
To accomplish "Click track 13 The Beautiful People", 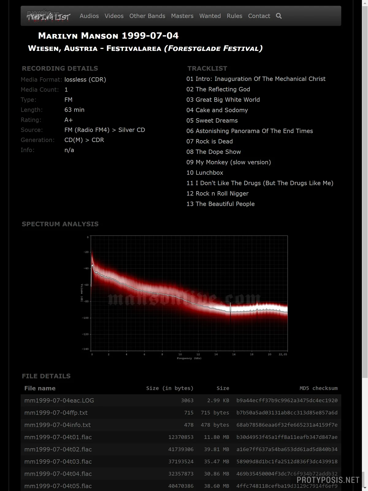I will (x=220, y=204).
